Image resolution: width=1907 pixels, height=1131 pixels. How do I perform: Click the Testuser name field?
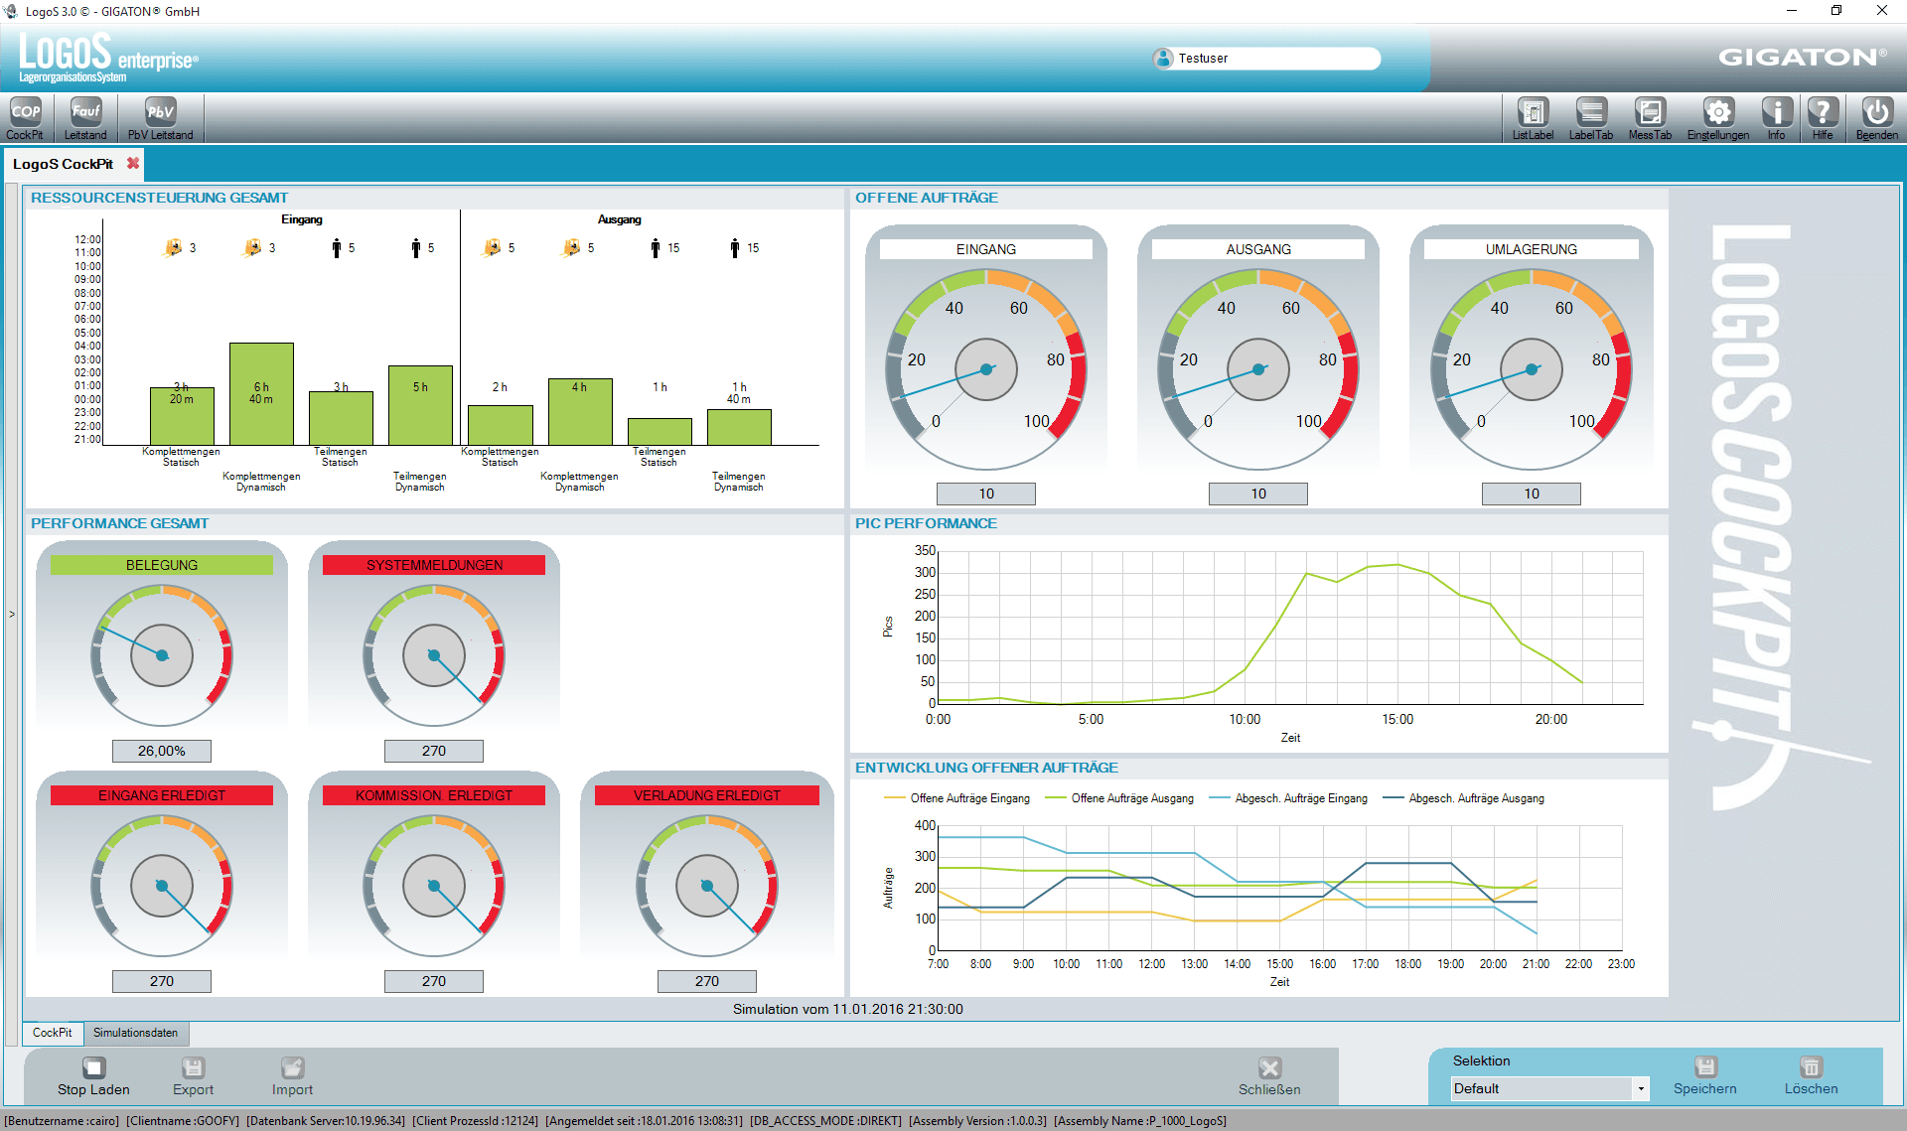coord(1278,59)
